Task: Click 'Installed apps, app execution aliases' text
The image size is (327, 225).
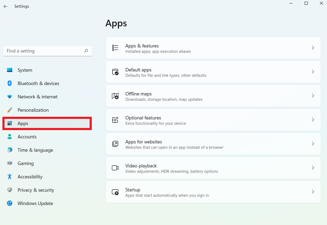Action: 158,51
